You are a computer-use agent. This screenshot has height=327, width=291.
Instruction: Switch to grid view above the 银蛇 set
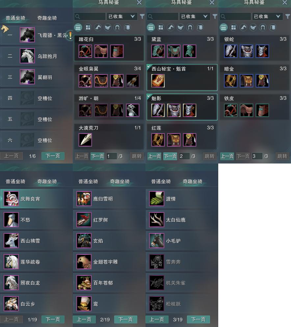tap(233, 27)
